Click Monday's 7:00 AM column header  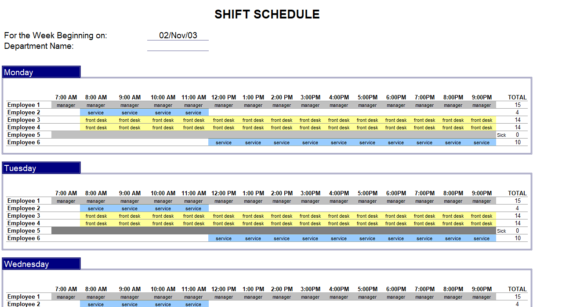[x=66, y=97]
